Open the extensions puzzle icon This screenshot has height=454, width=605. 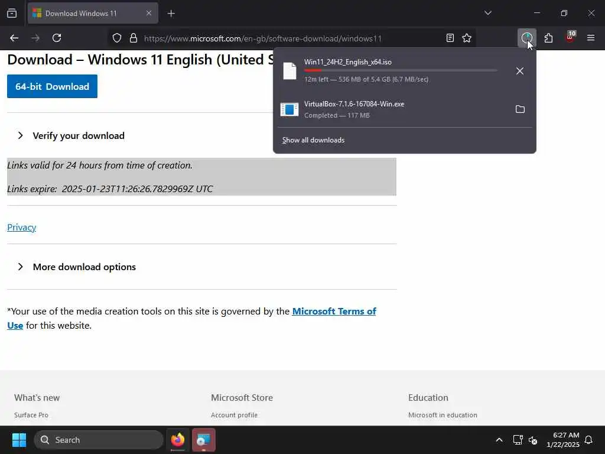(x=548, y=38)
